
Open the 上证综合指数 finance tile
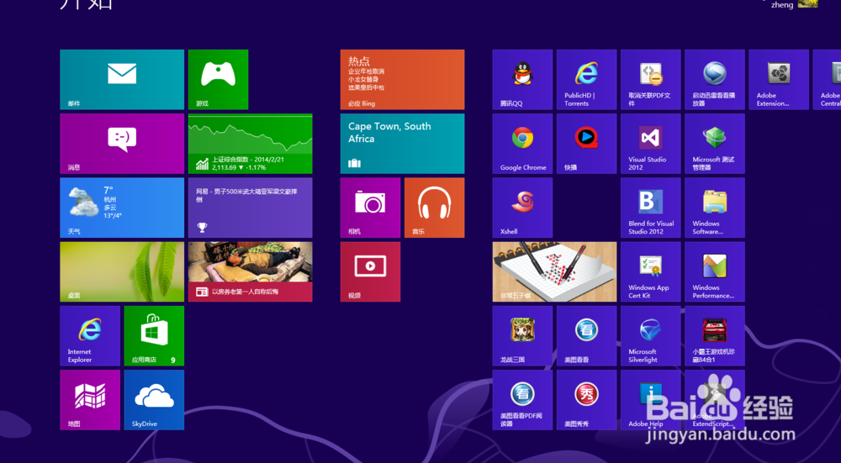pyautogui.click(x=250, y=144)
